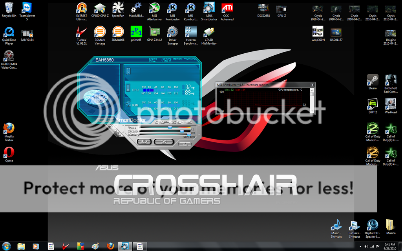Open 3DMark Vantage shortcut
The width and height of the screenshot is (402, 251).
(100, 35)
